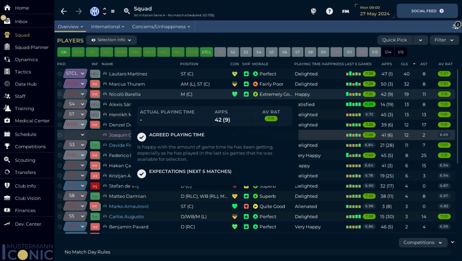Open Scouting from the sidebar
462x261 pixels.
click(x=25, y=160)
